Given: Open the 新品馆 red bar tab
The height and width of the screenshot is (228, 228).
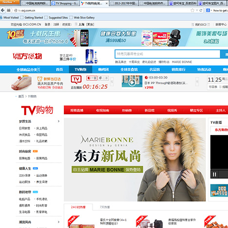Looking at the screenshot, I should coord(150,110).
